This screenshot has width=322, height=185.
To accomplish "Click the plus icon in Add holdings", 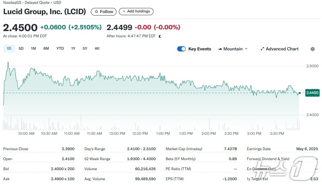I will [x=124, y=11].
